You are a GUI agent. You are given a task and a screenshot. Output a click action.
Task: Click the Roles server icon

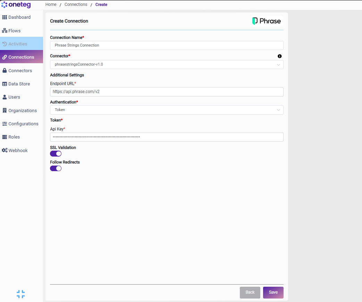(x=5, y=137)
